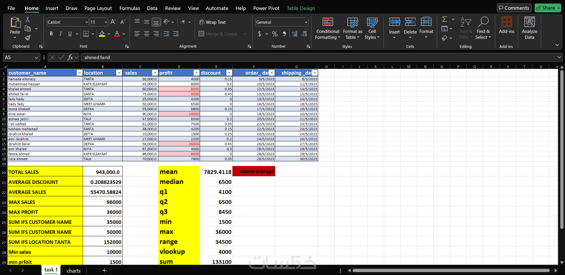
Task: Decrease indent of cell contents
Action: coord(166,34)
